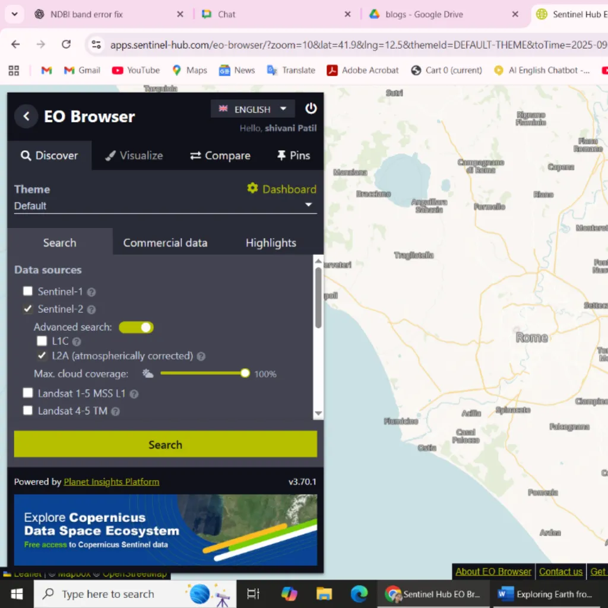Open the Commercial data tab
The image size is (608, 608).
[165, 243]
